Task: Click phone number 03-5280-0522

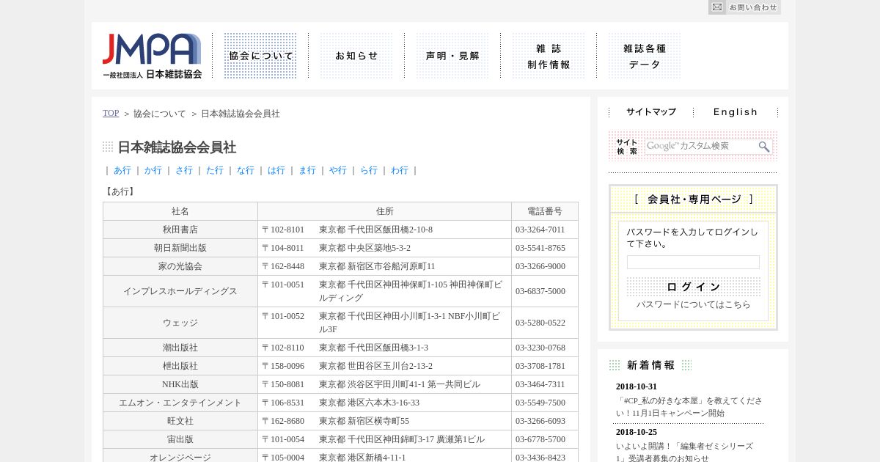Action: coord(540,323)
